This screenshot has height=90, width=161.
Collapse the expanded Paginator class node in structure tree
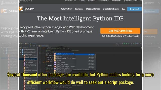21,54
